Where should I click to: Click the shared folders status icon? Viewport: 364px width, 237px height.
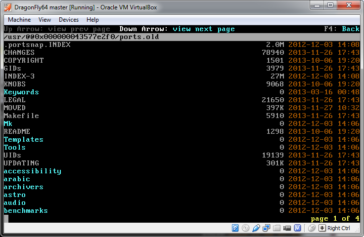[x=277, y=228]
